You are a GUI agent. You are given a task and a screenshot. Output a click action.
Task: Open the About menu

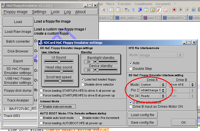click(x=80, y=12)
